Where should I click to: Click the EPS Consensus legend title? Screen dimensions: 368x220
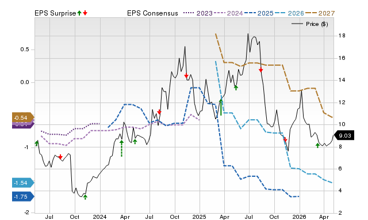(152, 13)
